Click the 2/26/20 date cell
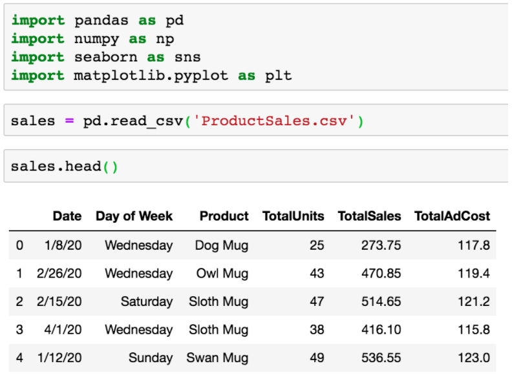512x375 pixels. click(59, 273)
